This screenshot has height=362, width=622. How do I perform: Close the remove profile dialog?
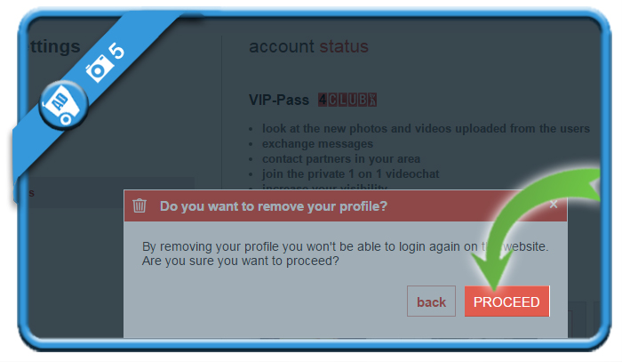coord(554,205)
